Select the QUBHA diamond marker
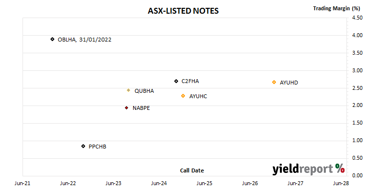This screenshot has width=367, height=191. click(x=128, y=90)
